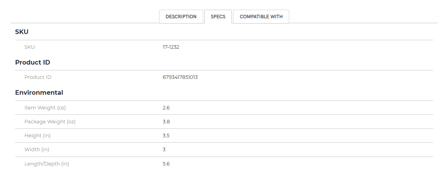Click the Length/Depth (in) label
The height and width of the screenshot is (174, 446).
point(46,164)
